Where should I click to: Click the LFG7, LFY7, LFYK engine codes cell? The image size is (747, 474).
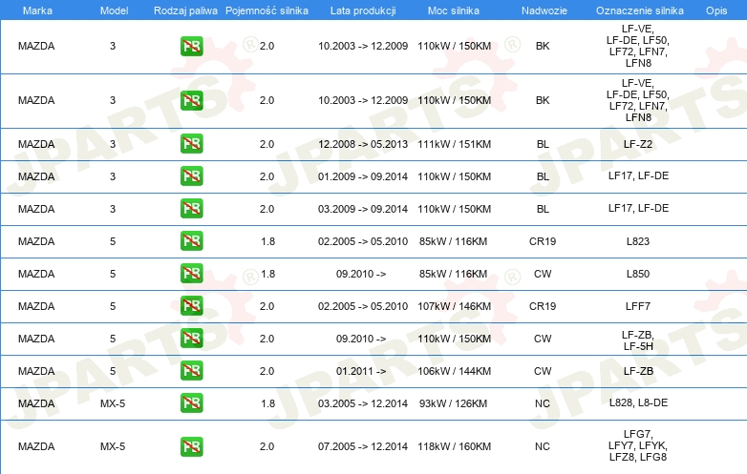[638, 445]
